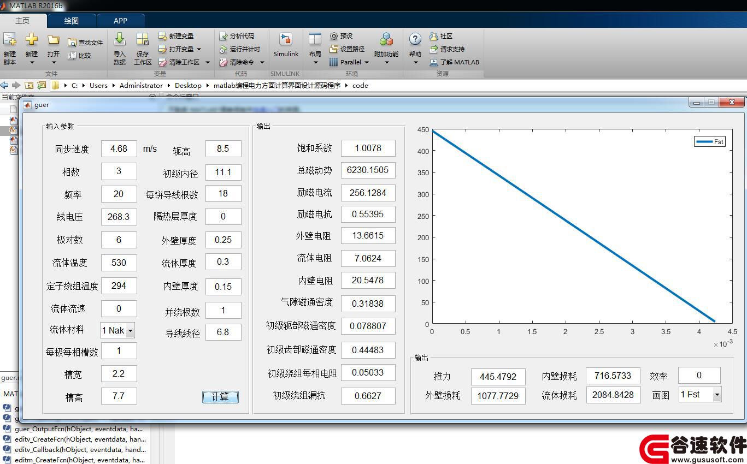
Task: Click the 频率 input field with 20
Action: pyautogui.click(x=119, y=194)
